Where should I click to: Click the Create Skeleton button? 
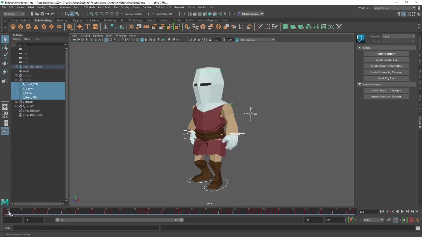pos(386,54)
